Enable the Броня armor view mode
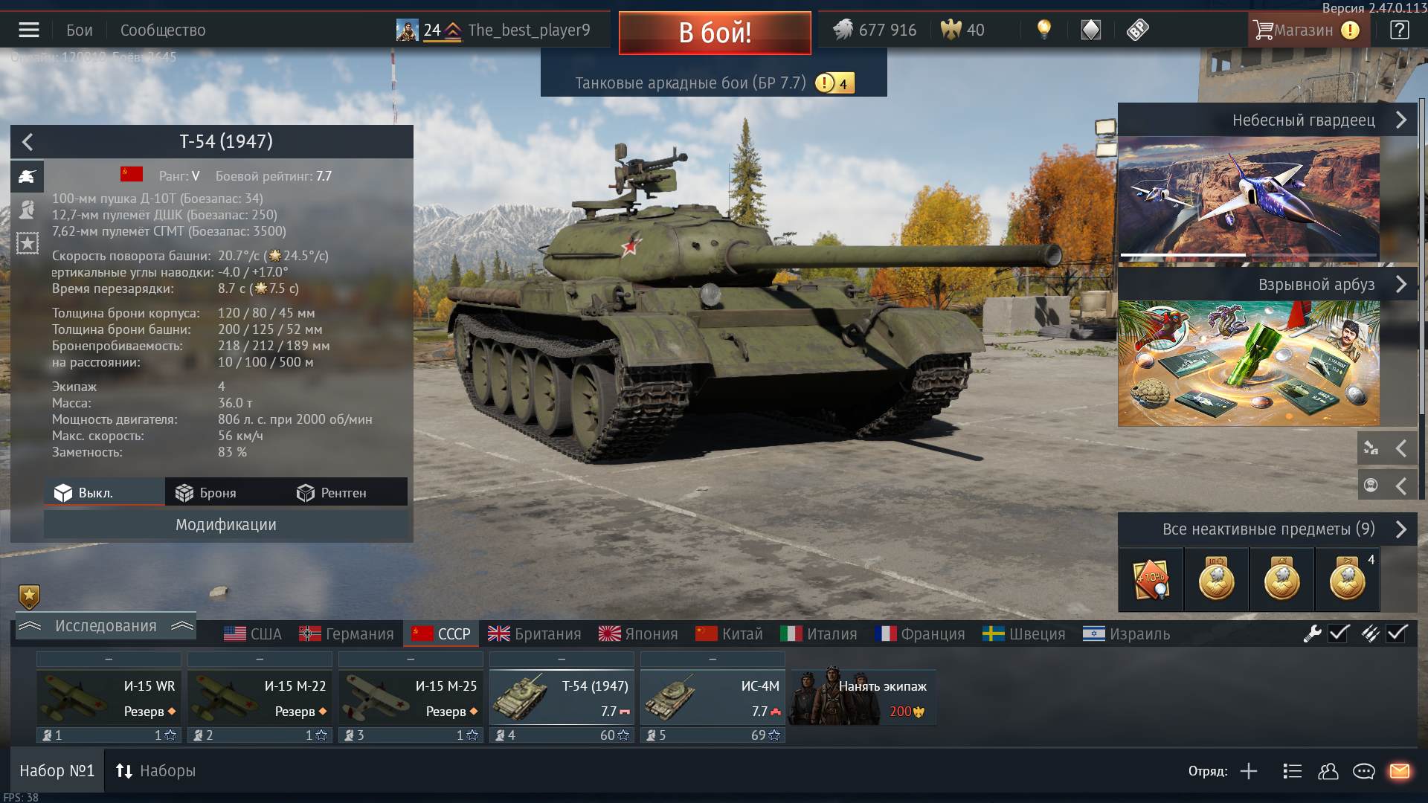 (206, 492)
